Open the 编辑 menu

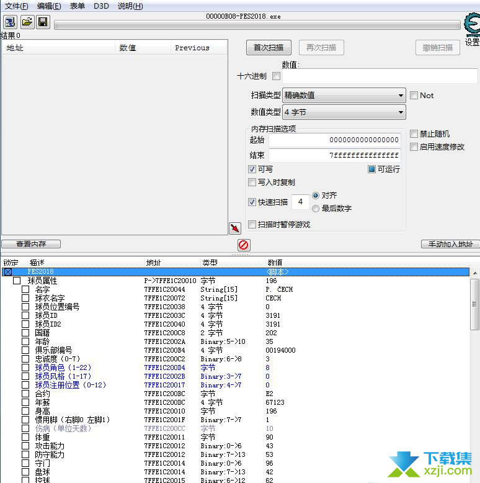[x=48, y=6]
